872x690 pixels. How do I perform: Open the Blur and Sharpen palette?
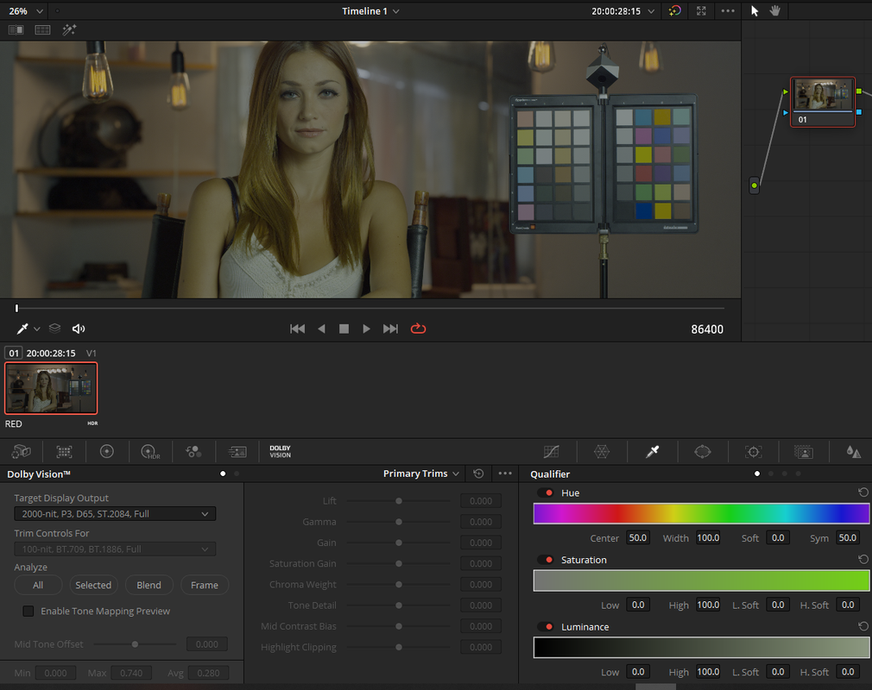click(x=854, y=452)
